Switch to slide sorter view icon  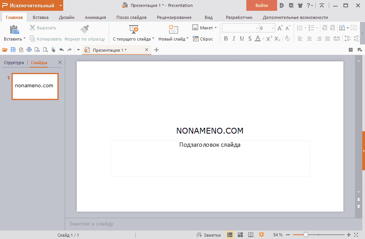point(240,235)
